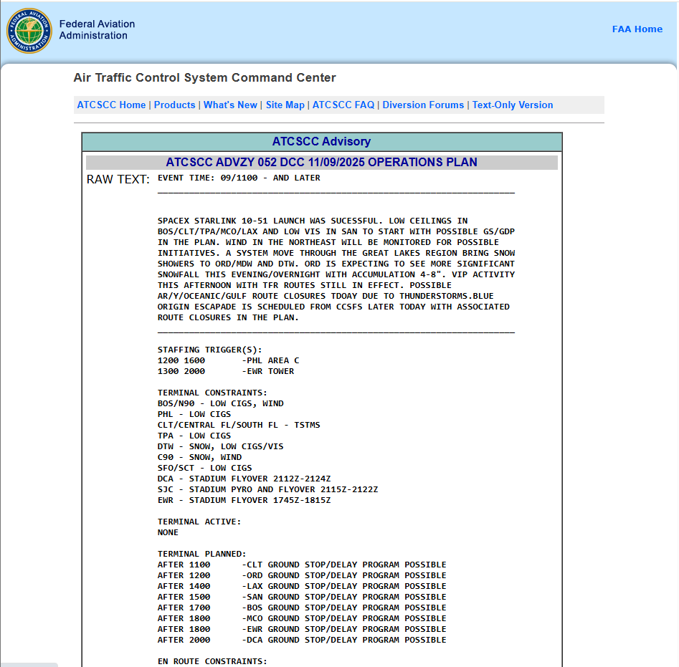Screen dimensions: 679x667
Task: Go to ATCSCC Home
Action: point(111,105)
